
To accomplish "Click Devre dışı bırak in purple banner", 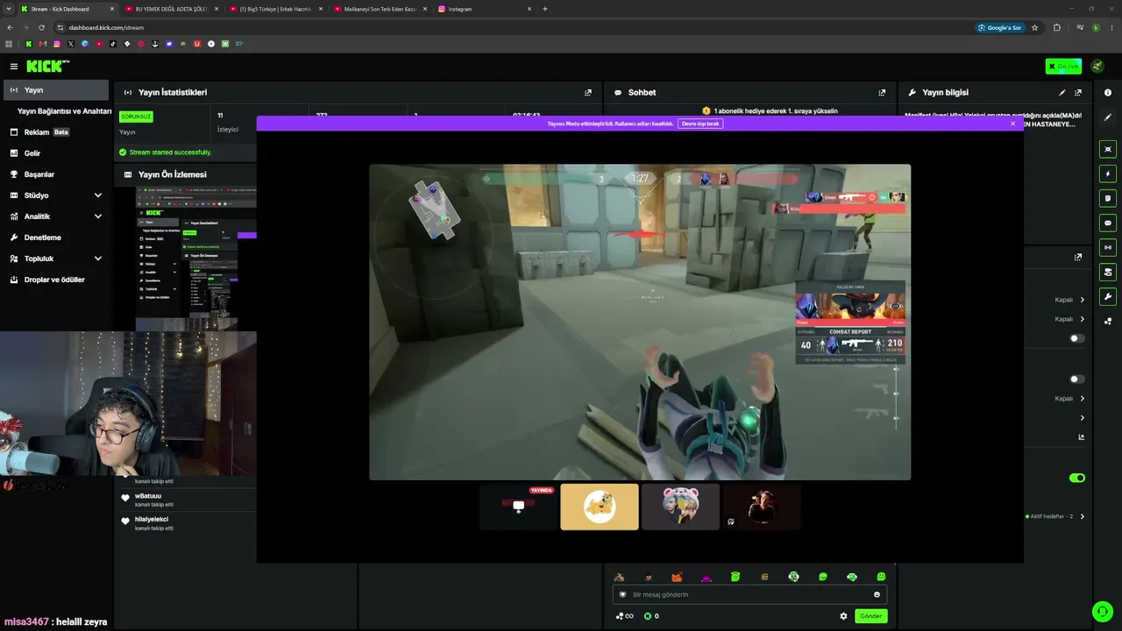I will click(700, 124).
